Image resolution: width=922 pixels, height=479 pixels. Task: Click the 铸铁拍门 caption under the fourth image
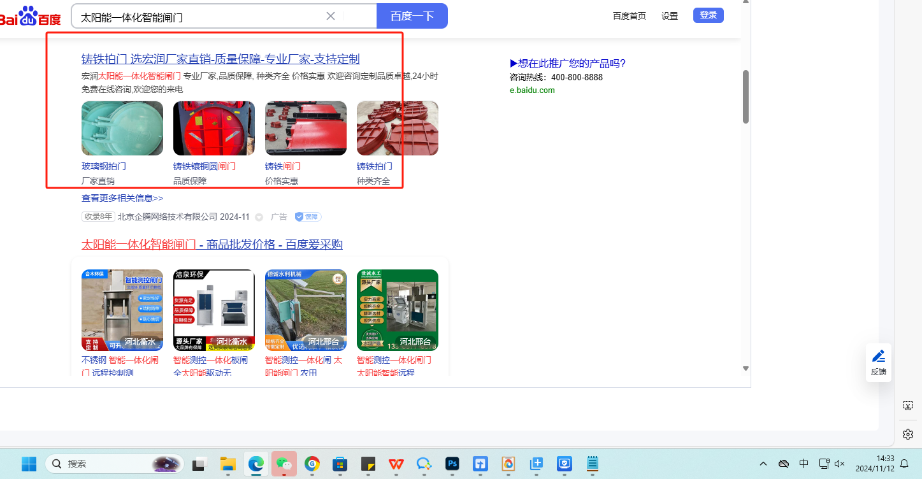click(375, 166)
